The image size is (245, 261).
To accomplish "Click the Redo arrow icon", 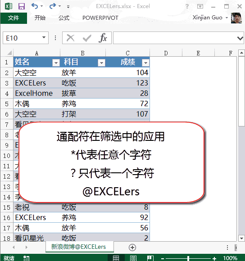I will click(53, 6).
